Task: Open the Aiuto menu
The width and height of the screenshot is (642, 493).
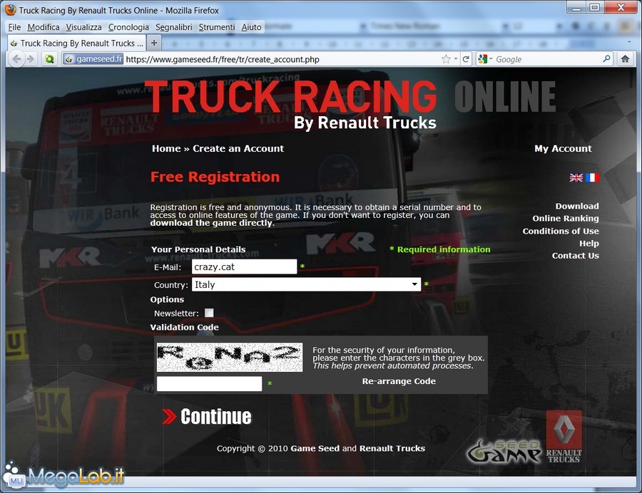Action: point(251,27)
